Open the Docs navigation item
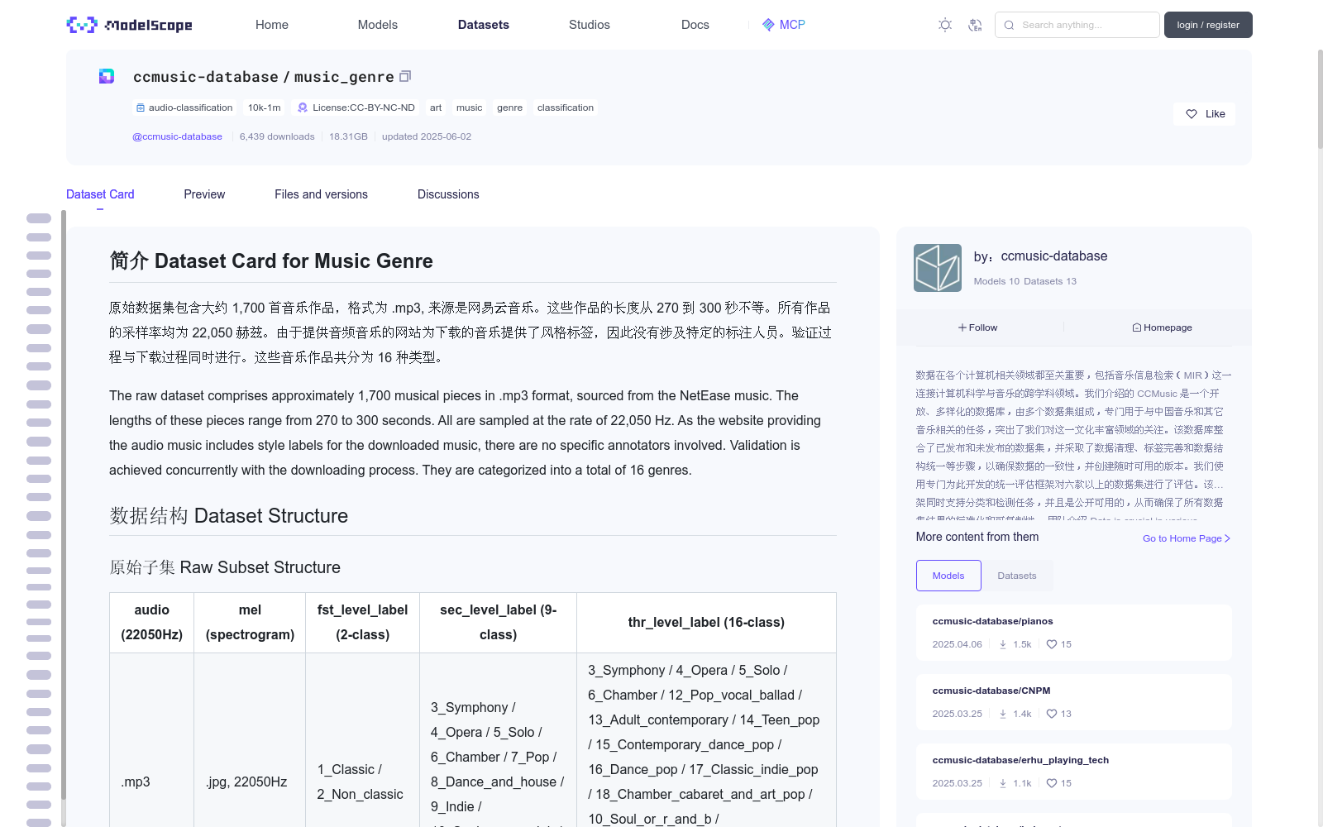Image resolution: width=1323 pixels, height=827 pixels. click(x=695, y=25)
